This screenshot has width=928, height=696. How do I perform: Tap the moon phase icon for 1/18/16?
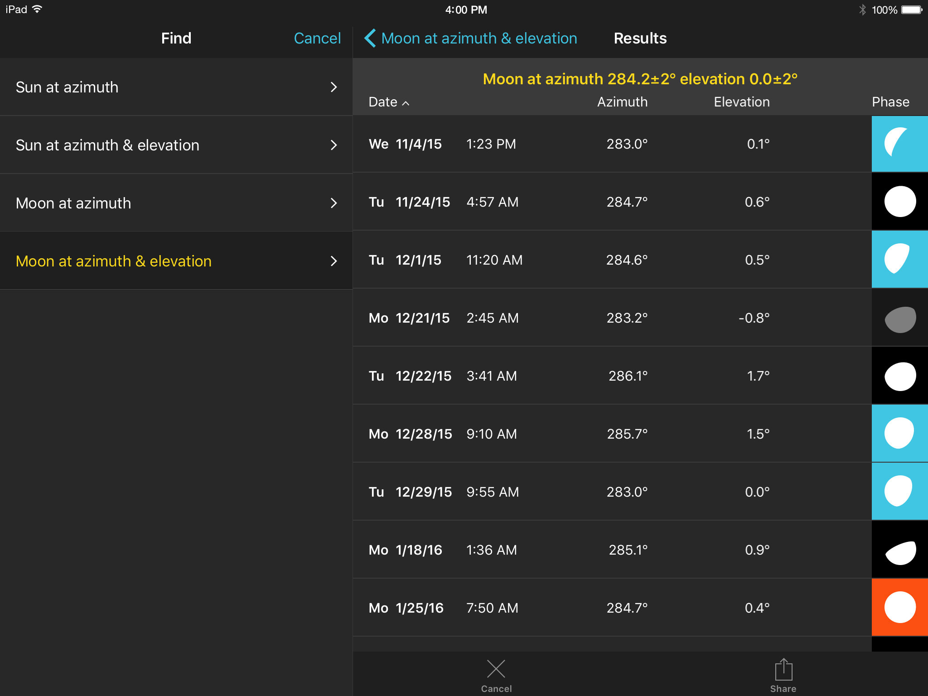tap(899, 550)
